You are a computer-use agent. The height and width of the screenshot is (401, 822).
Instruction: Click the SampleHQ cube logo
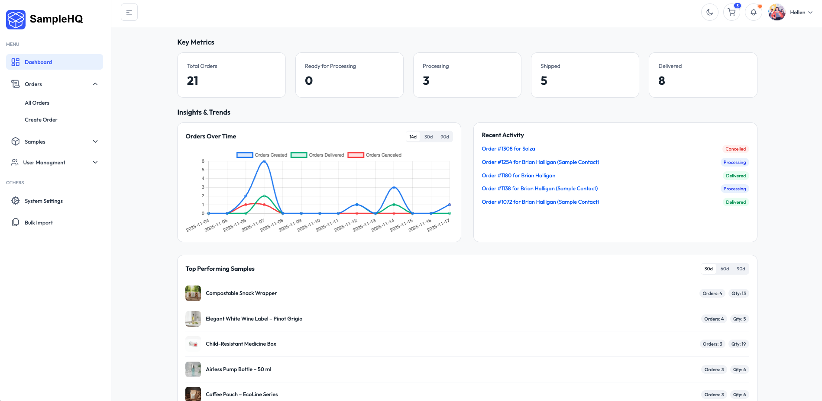(x=16, y=19)
